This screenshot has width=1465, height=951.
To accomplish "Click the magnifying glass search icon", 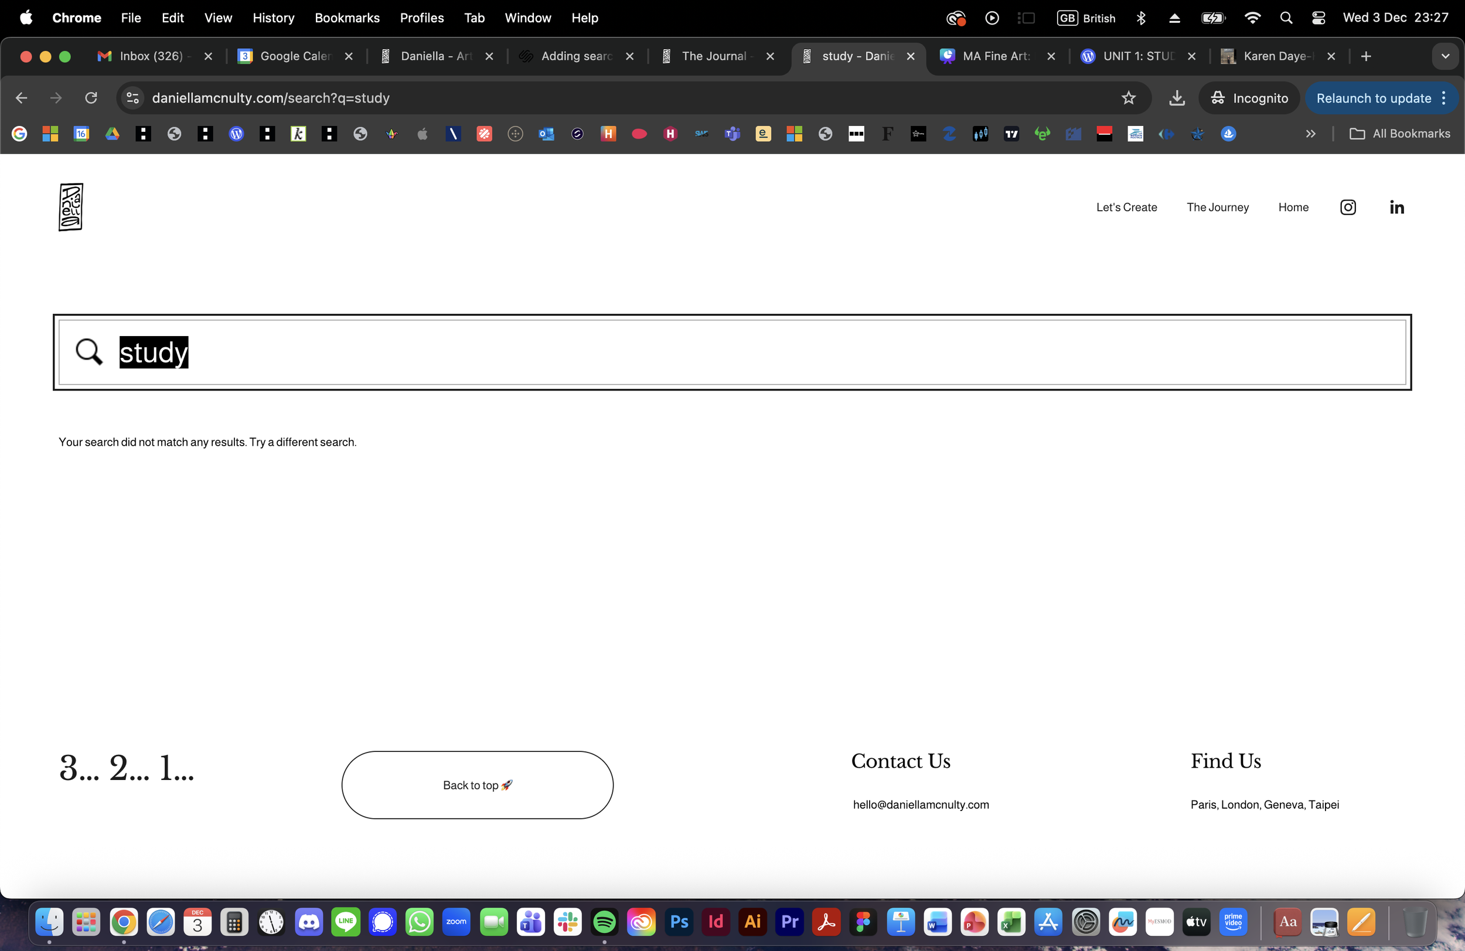I will [88, 352].
